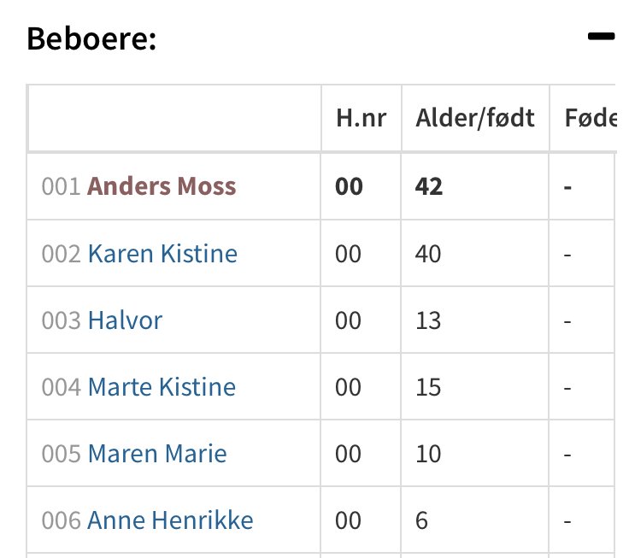
Task: Open Halvor person link
Action: click(x=125, y=320)
